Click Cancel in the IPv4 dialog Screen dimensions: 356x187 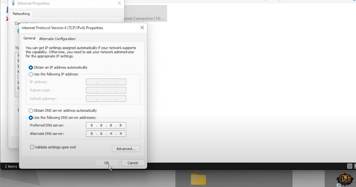133,163
